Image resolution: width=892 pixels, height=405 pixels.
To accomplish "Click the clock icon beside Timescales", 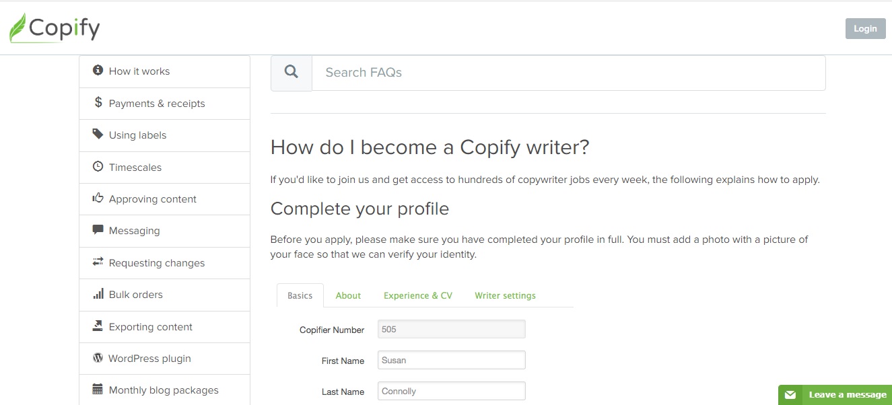I will (x=98, y=167).
